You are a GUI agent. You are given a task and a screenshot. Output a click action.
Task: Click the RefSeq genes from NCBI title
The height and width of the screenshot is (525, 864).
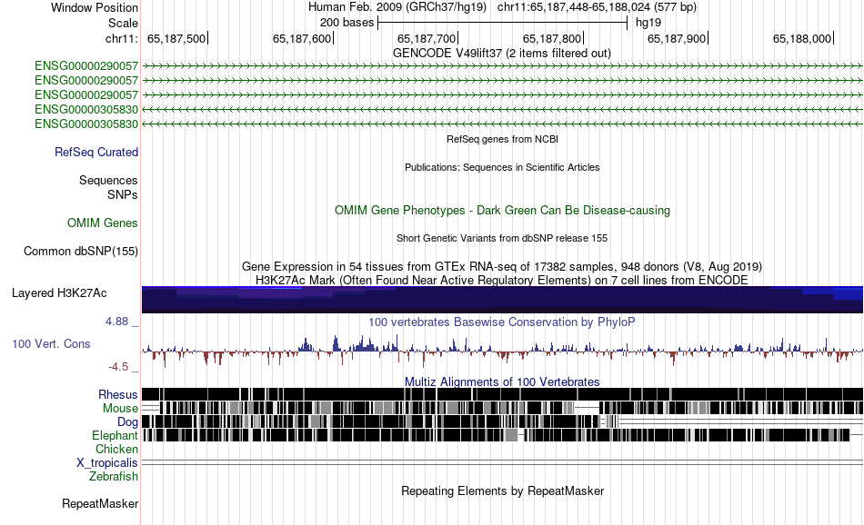tap(502, 139)
